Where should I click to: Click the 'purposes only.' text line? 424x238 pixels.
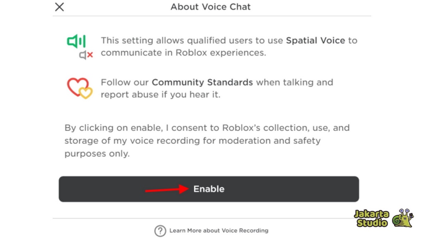(97, 154)
